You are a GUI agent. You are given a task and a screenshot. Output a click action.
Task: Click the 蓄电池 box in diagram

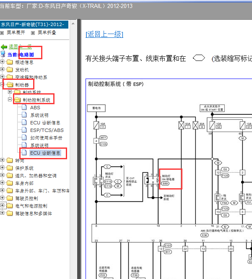click(x=96, y=108)
